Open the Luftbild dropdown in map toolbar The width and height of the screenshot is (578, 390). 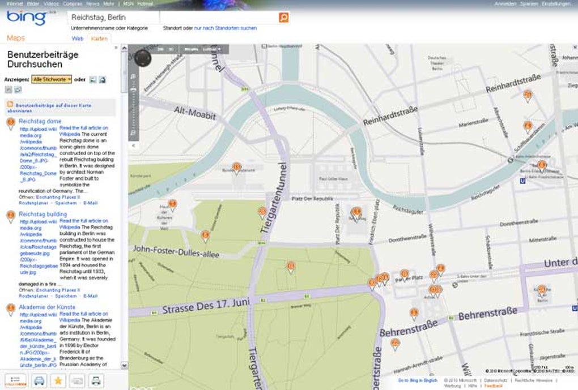click(212, 49)
